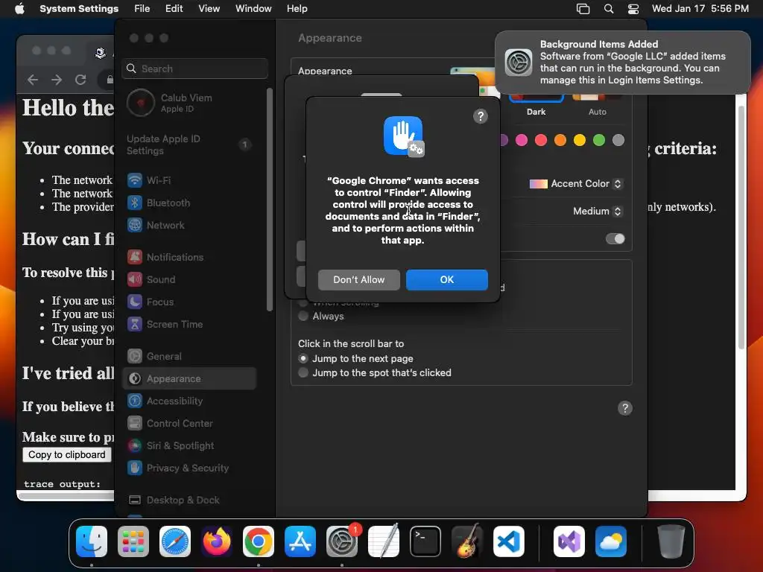Choose the orange accent color swatch
The height and width of the screenshot is (572, 763).
[x=560, y=141]
